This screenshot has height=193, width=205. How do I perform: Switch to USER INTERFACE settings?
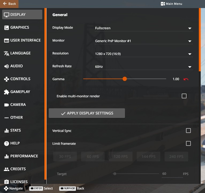(22, 40)
